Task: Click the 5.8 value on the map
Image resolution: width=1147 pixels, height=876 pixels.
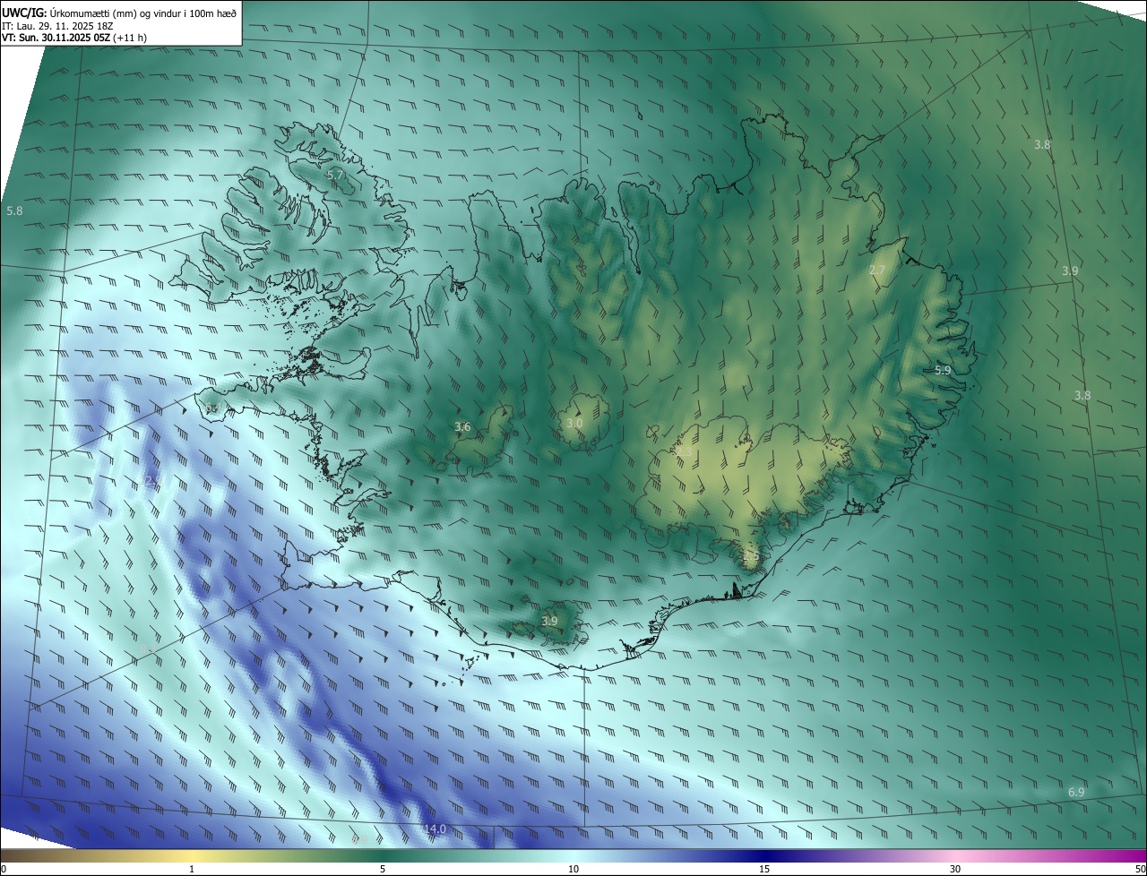Action: click(x=14, y=210)
